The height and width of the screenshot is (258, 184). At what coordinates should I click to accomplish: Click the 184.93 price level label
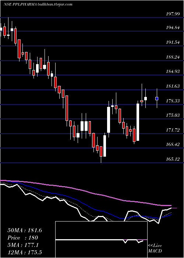pos(173,72)
